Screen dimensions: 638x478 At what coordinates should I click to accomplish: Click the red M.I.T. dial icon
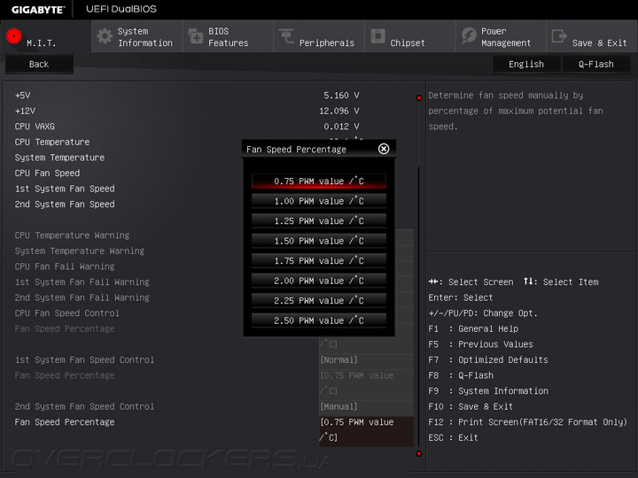(14, 36)
